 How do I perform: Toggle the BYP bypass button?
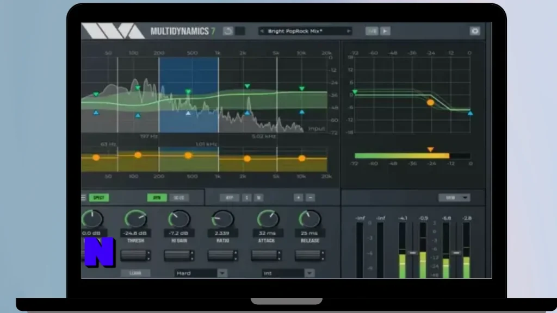(230, 198)
